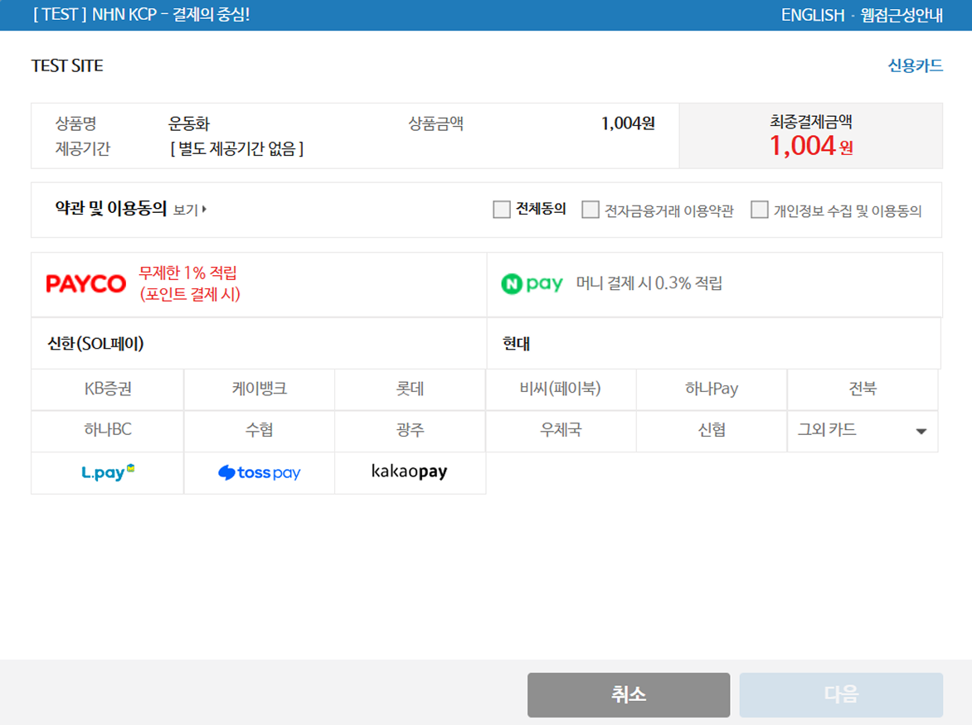Image resolution: width=972 pixels, height=725 pixels.
Task: Pick kakaopay payment method
Action: click(410, 473)
